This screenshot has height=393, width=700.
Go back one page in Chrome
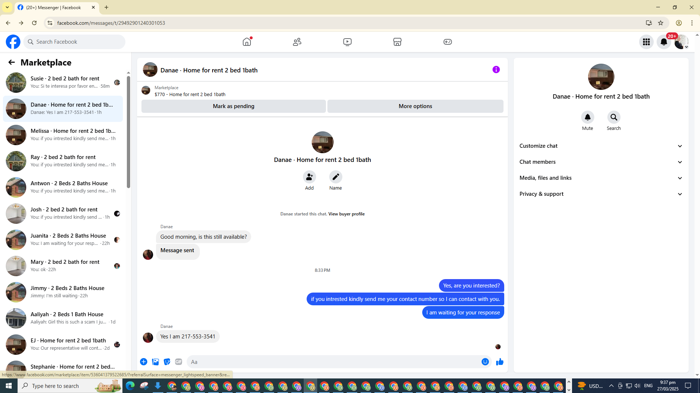(8, 23)
